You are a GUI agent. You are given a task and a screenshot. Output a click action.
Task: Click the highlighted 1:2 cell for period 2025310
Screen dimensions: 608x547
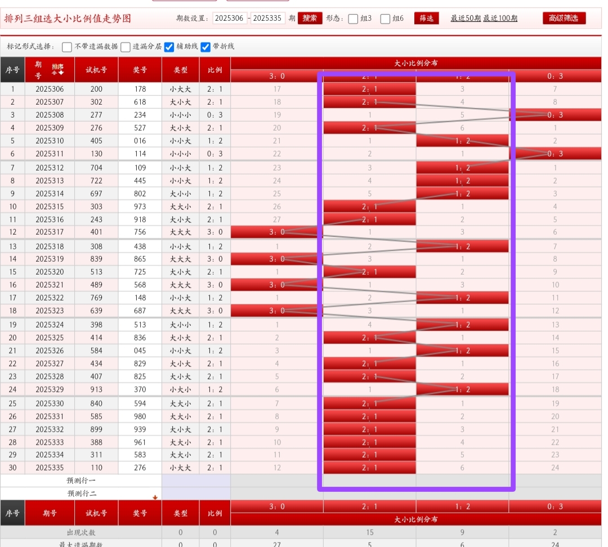tap(462, 141)
